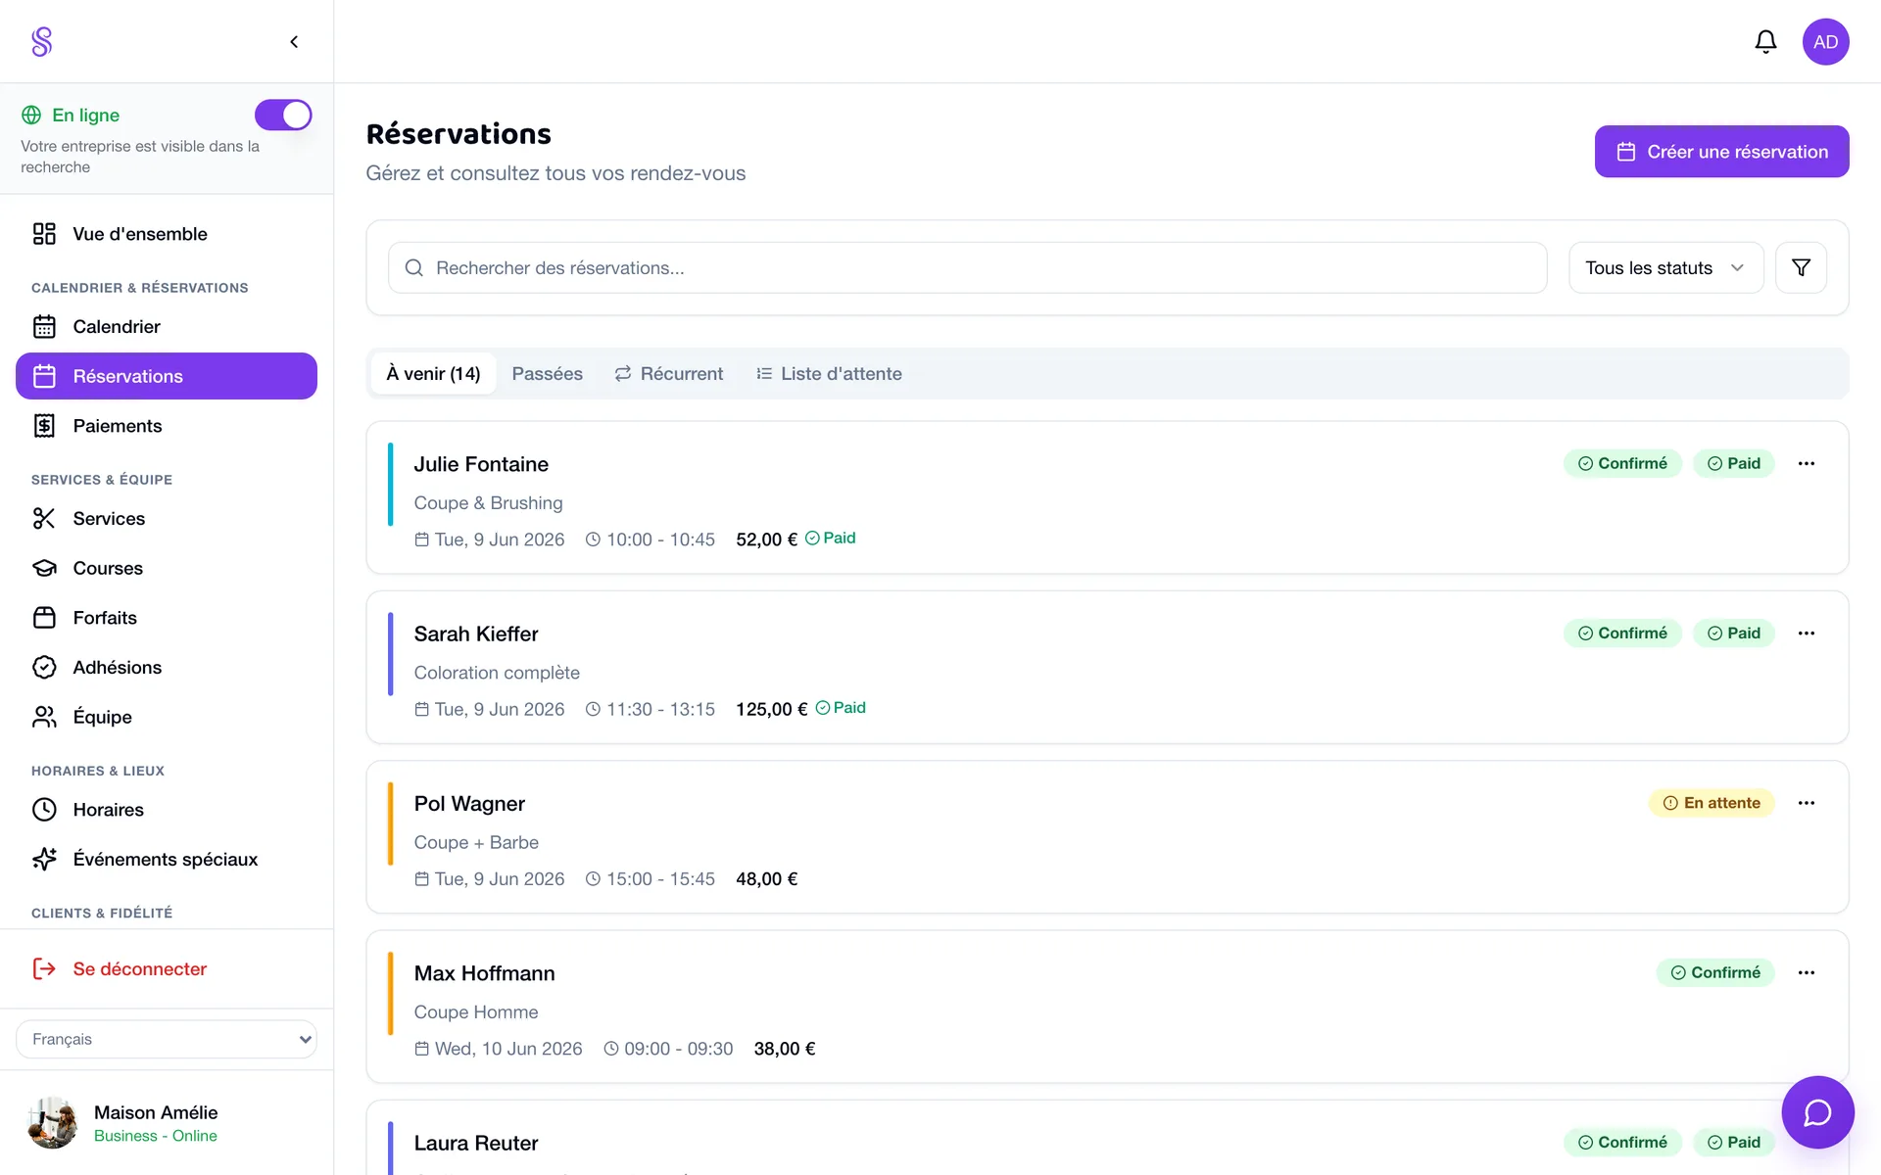Click Paid badge on Sarah Kieffer row

(x=1734, y=634)
